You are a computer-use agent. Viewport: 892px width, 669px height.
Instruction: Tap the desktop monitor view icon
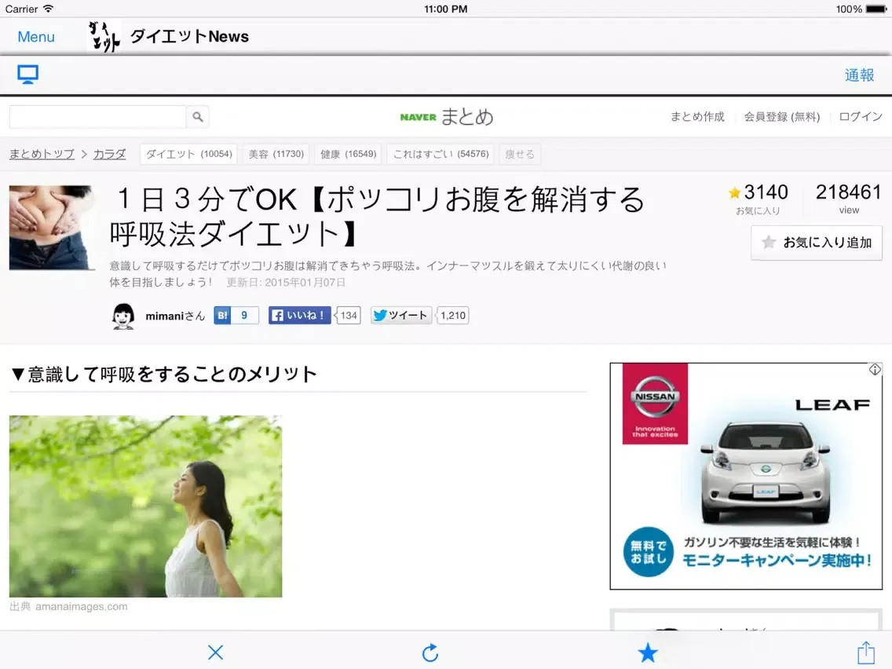(x=28, y=75)
